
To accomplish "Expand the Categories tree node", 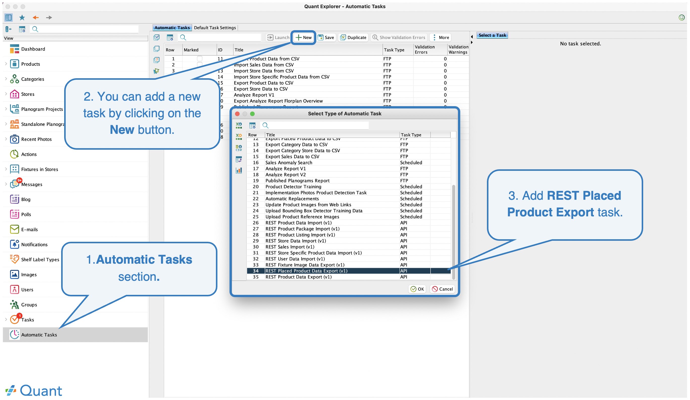I will [x=6, y=79].
